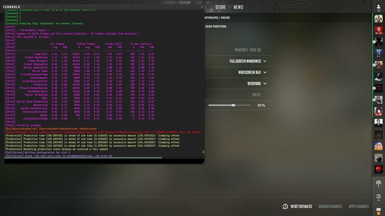
Task: Click the 'Resetting prediction state' console line
Action: [x=57, y=149]
